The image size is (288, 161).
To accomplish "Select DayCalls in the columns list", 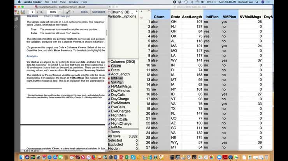I will 118,95.
